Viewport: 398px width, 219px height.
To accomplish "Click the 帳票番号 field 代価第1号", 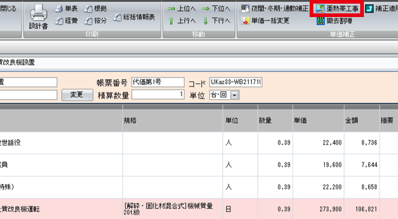I will (x=158, y=82).
